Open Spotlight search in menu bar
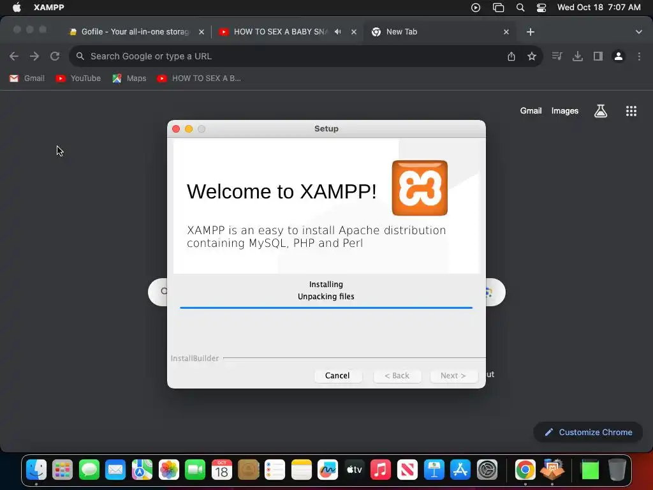Viewport: 653px width, 490px height. pyautogui.click(x=520, y=8)
